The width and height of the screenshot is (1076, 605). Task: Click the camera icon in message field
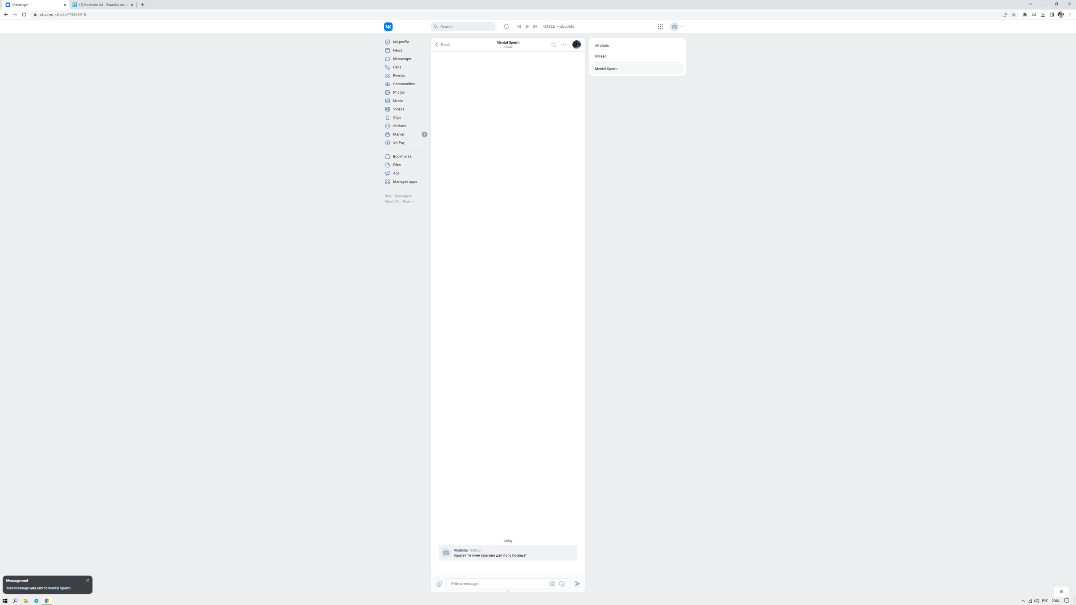click(552, 584)
